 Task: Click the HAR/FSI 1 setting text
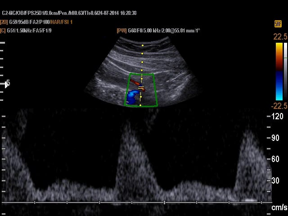(x=61, y=22)
